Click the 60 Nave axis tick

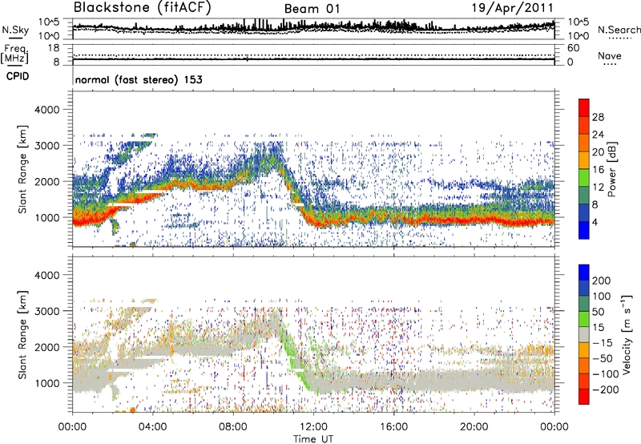pos(573,48)
